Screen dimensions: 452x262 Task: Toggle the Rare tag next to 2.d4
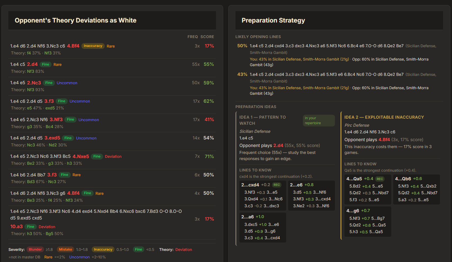57,64
